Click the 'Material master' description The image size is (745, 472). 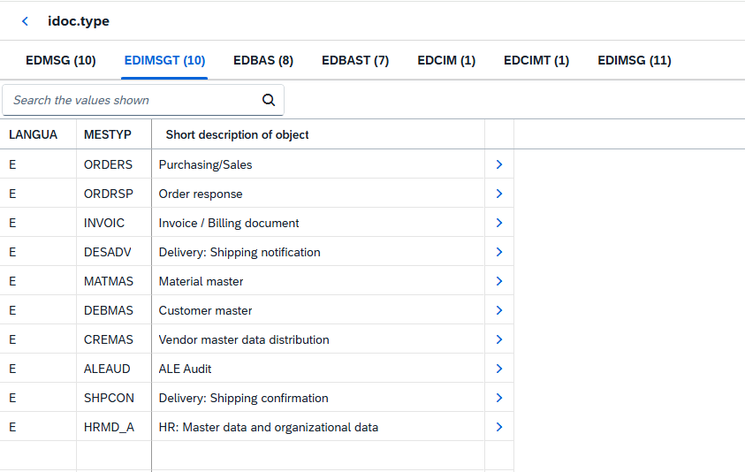point(201,281)
